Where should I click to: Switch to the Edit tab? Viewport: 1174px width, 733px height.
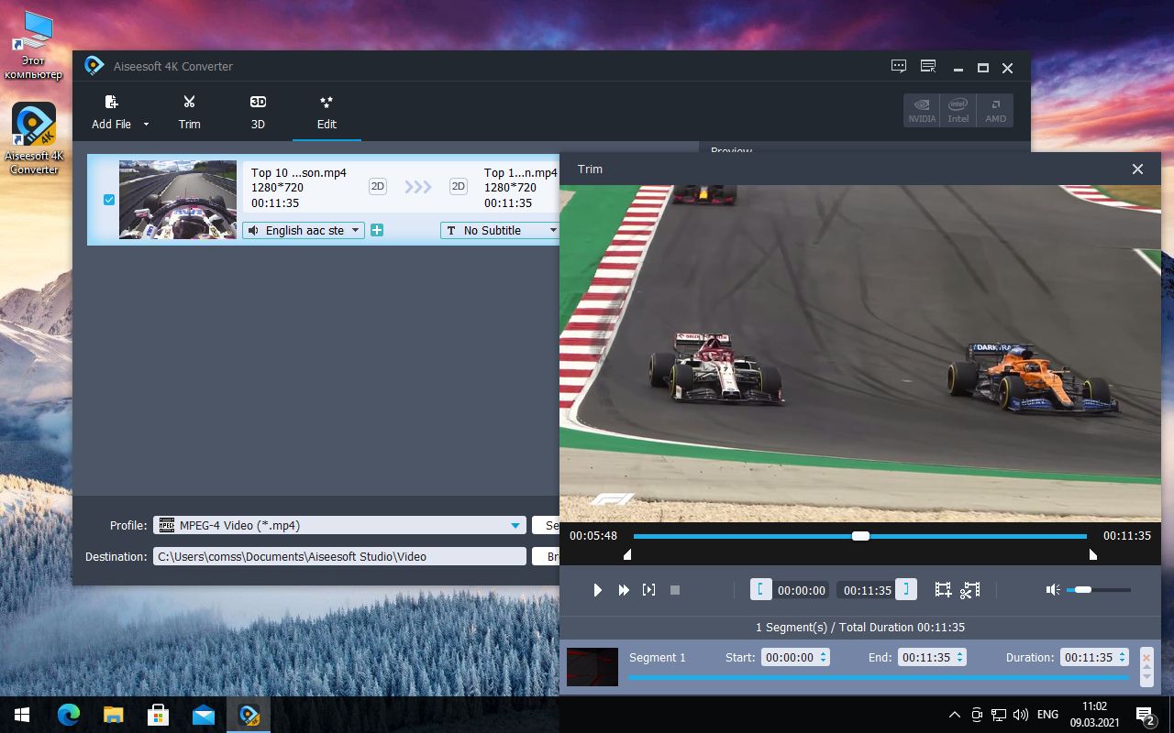tap(326, 110)
